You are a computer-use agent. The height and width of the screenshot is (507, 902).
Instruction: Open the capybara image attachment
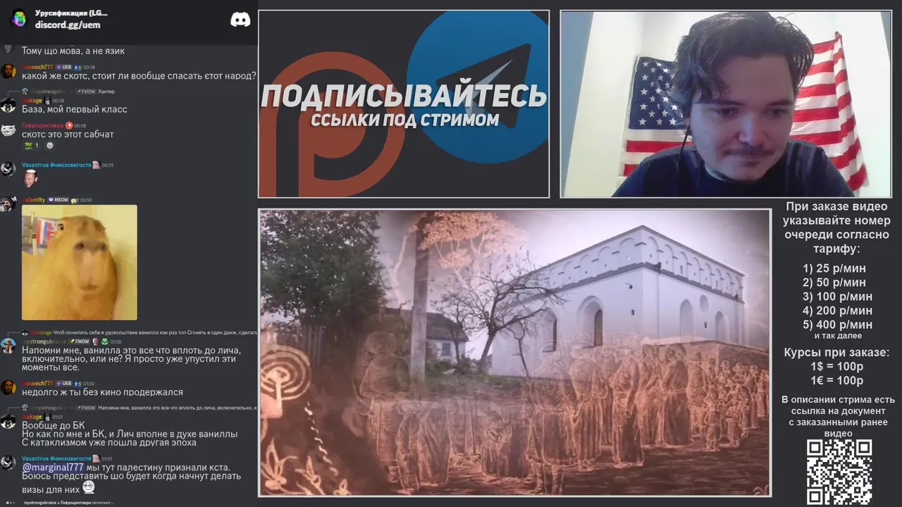tap(80, 263)
